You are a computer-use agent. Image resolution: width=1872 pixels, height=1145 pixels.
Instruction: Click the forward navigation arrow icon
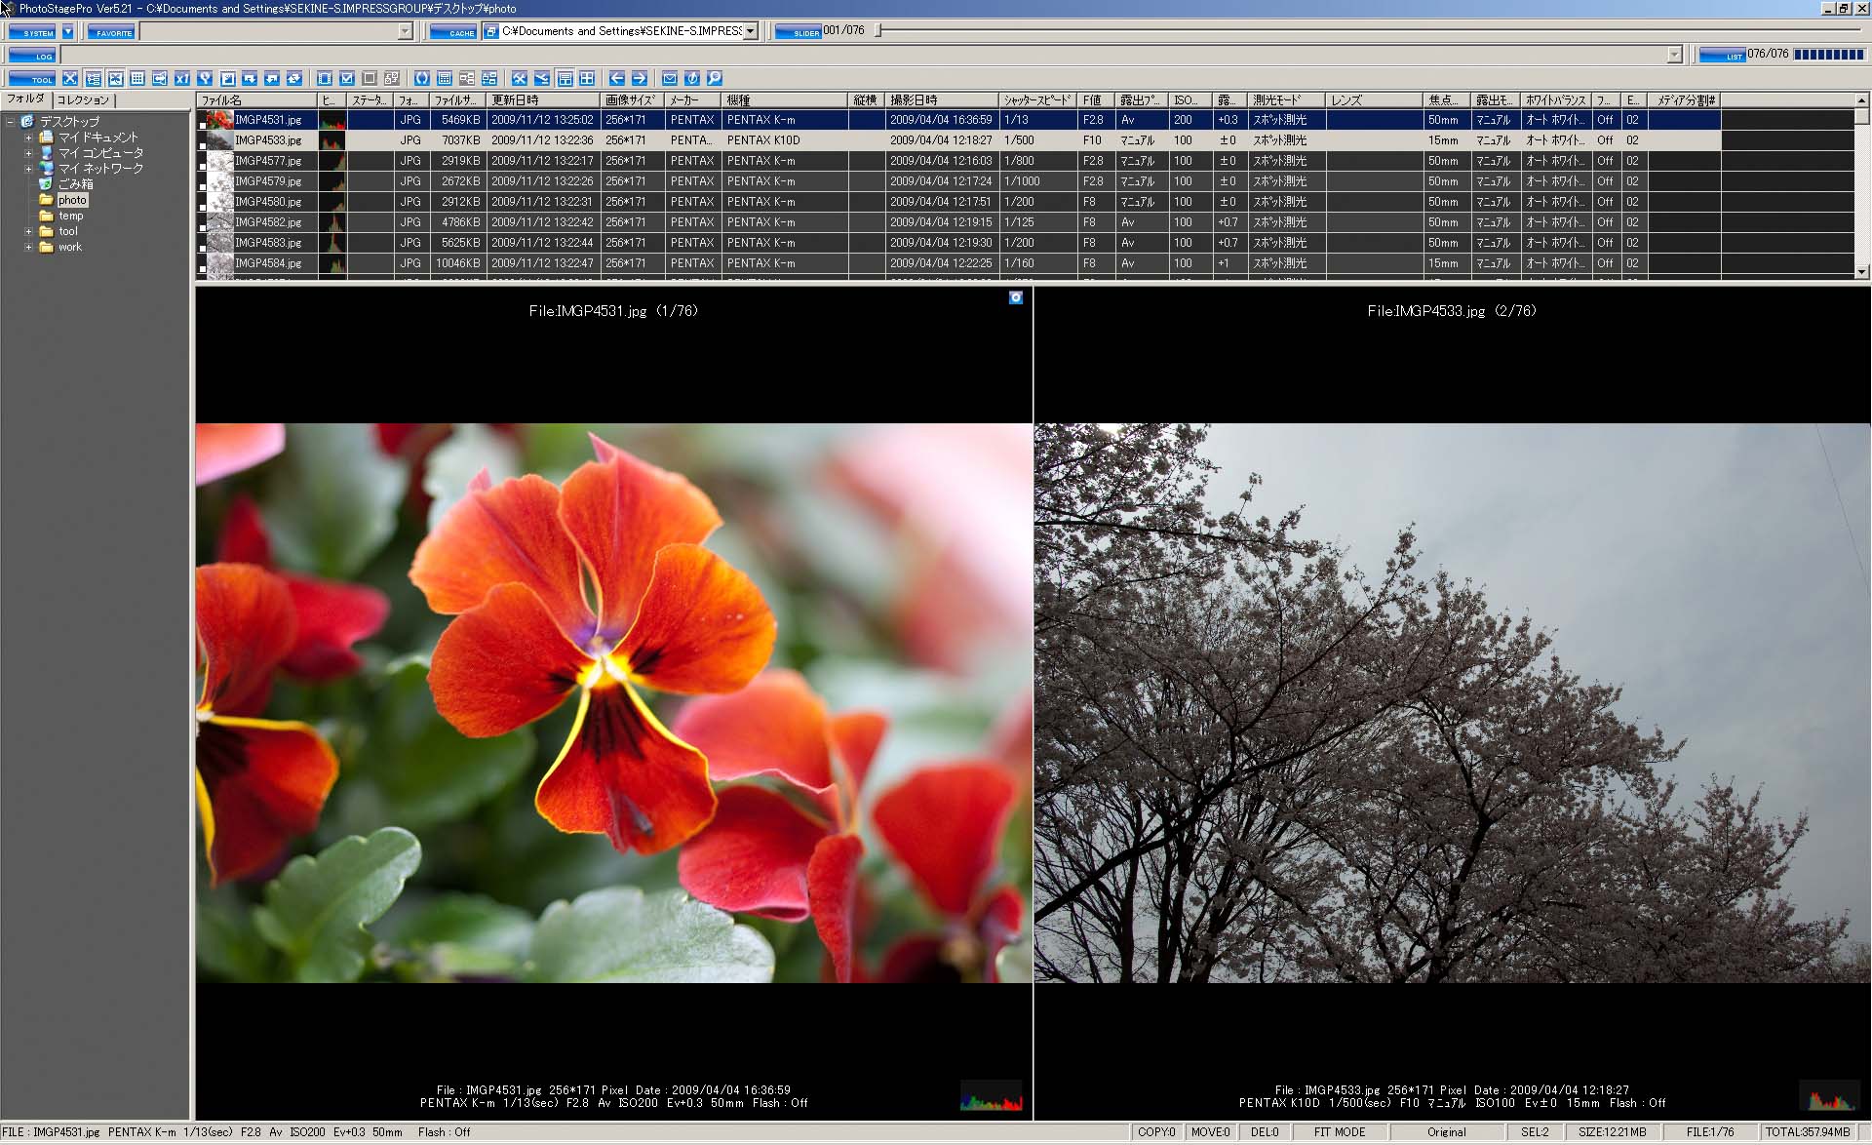click(641, 78)
